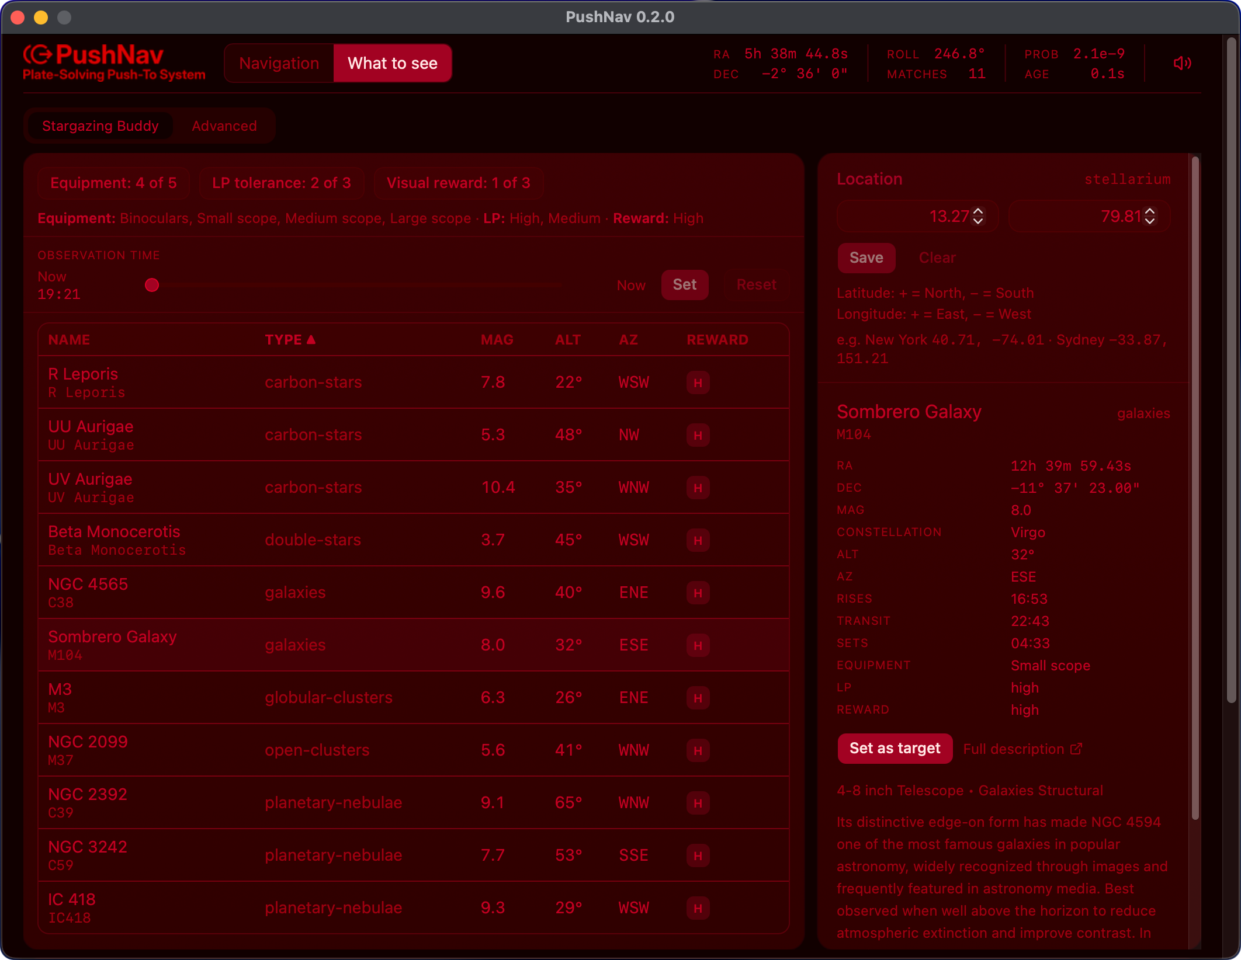Click the latitude stepper arrows
Image resolution: width=1241 pixels, height=960 pixels.
978,216
